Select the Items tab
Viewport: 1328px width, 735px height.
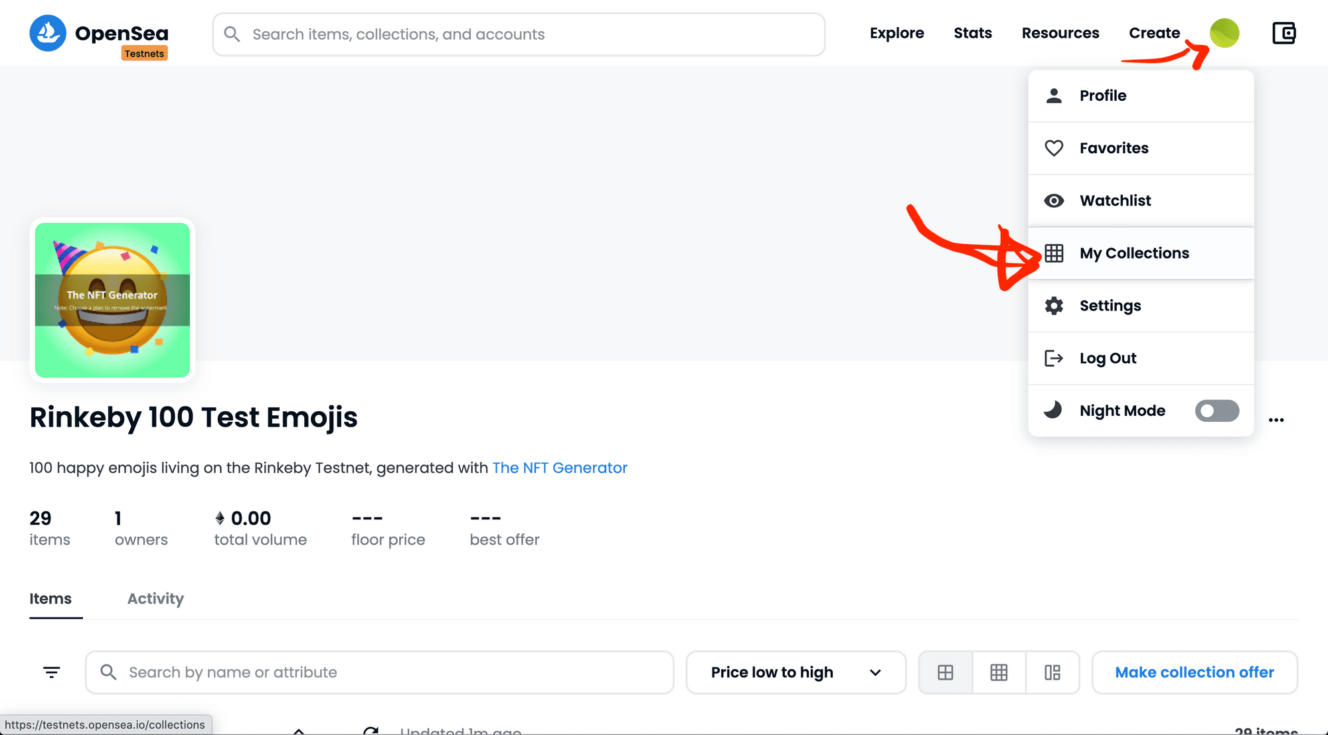(50, 598)
